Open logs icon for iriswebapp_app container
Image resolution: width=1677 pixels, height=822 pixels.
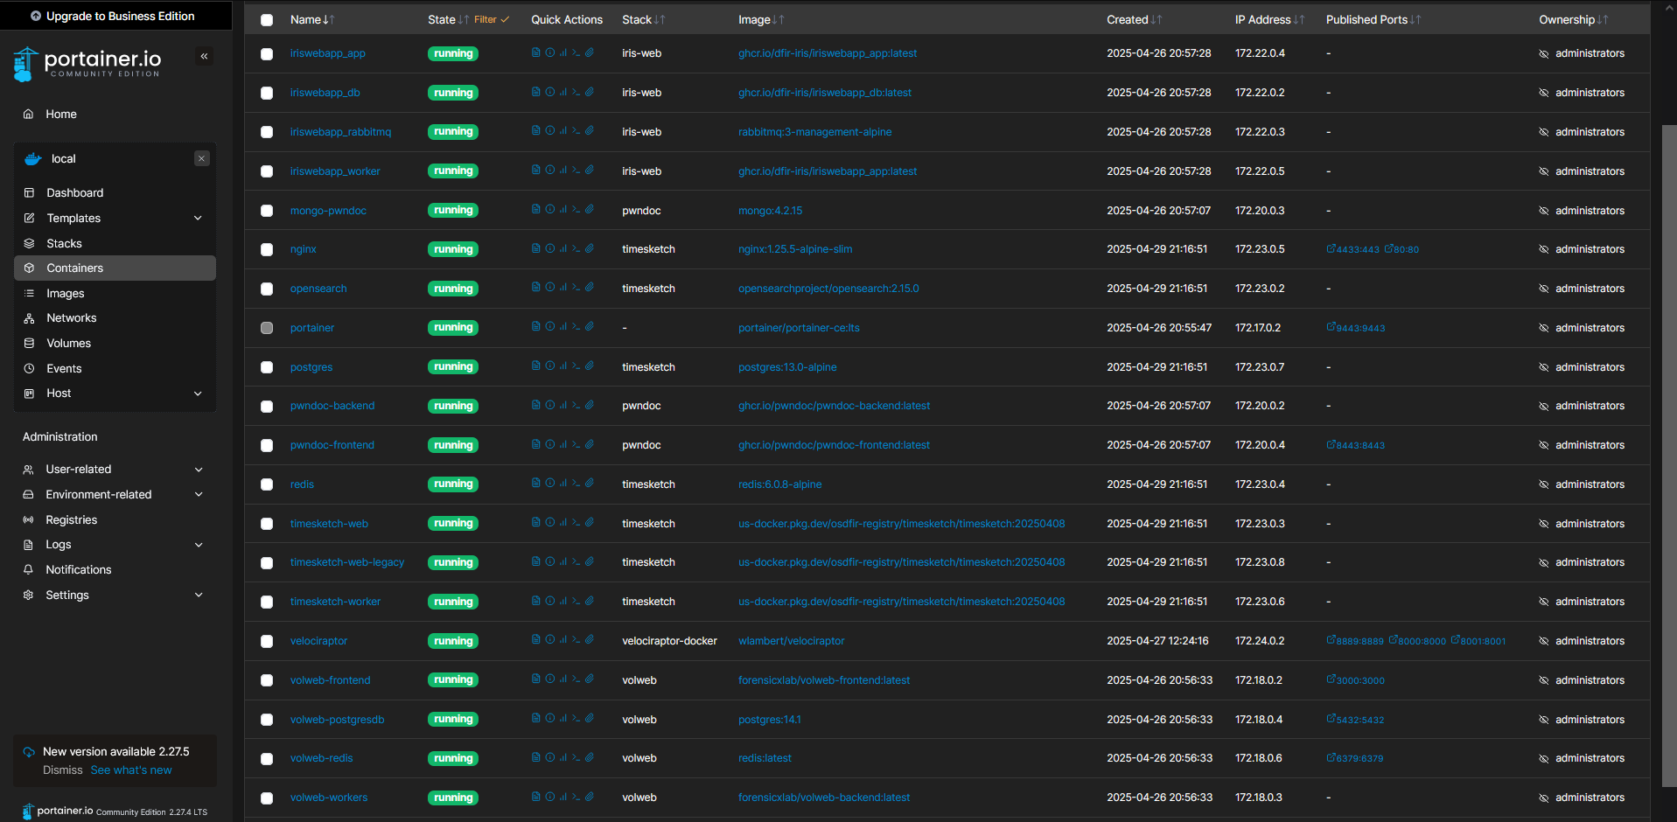point(535,52)
